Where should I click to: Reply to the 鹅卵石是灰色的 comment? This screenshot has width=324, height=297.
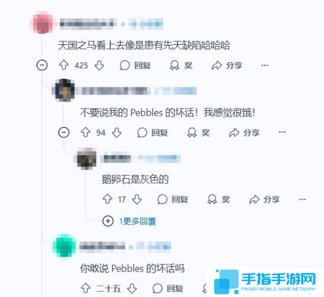click(173, 200)
